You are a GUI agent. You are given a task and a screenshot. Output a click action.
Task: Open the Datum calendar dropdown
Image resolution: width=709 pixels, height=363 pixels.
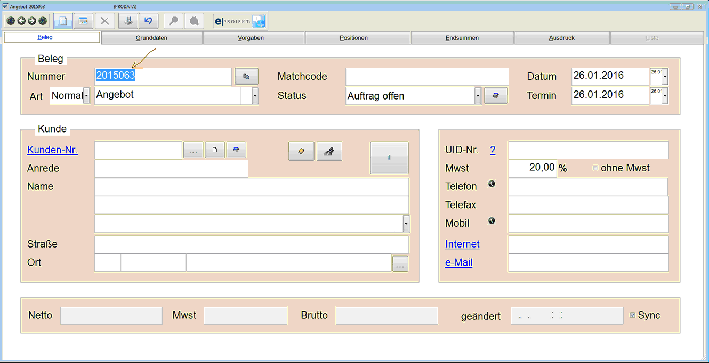point(664,77)
